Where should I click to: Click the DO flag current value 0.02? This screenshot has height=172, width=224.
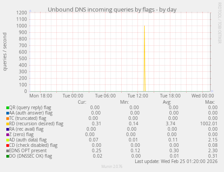[97, 156]
